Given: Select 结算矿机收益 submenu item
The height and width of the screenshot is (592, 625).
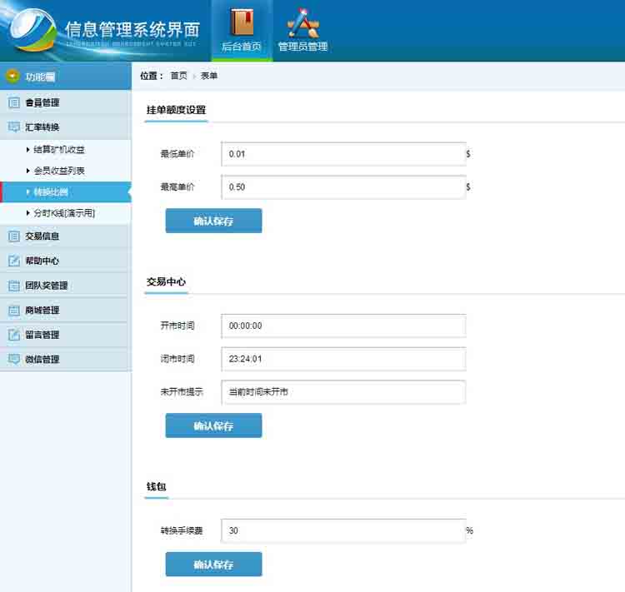Looking at the screenshot, I should coord(59,150).
